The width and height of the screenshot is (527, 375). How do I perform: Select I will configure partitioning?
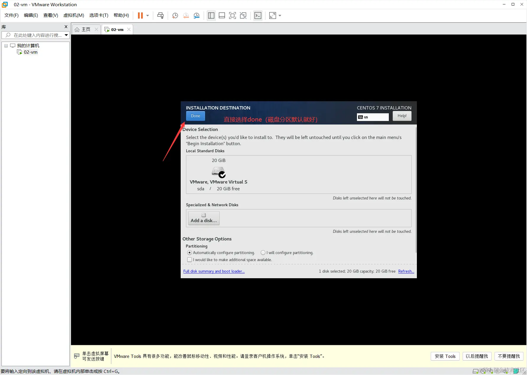(287, 253)
